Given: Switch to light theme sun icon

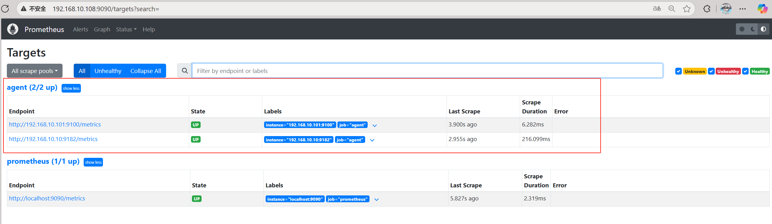Looking at the screenshot, I should click(742, 29).
